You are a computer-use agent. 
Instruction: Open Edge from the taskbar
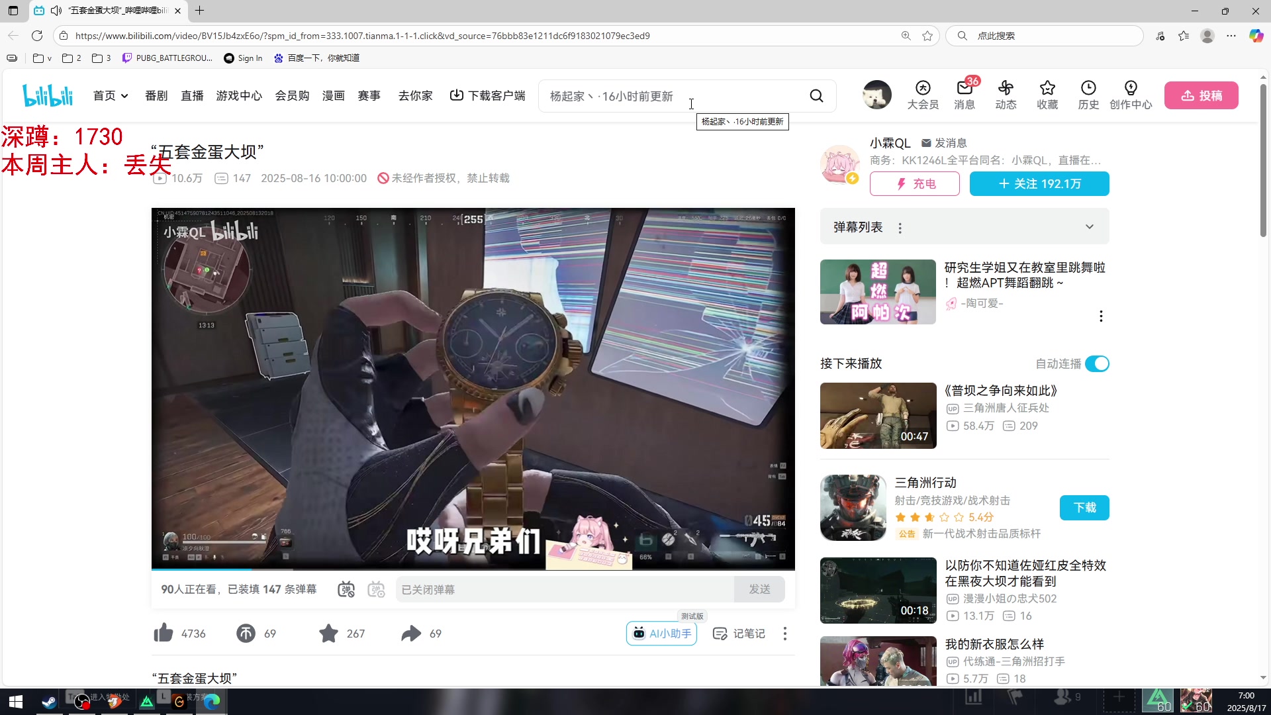(x=211, y=702)
